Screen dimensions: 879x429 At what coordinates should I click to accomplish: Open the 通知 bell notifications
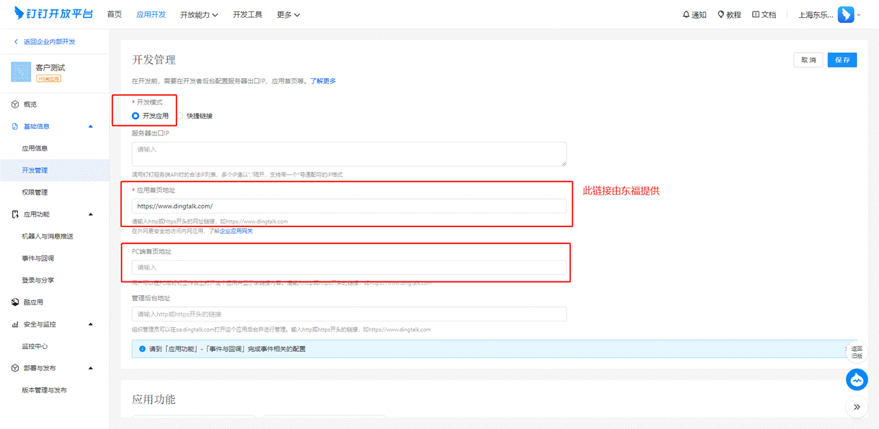[695, 15]
